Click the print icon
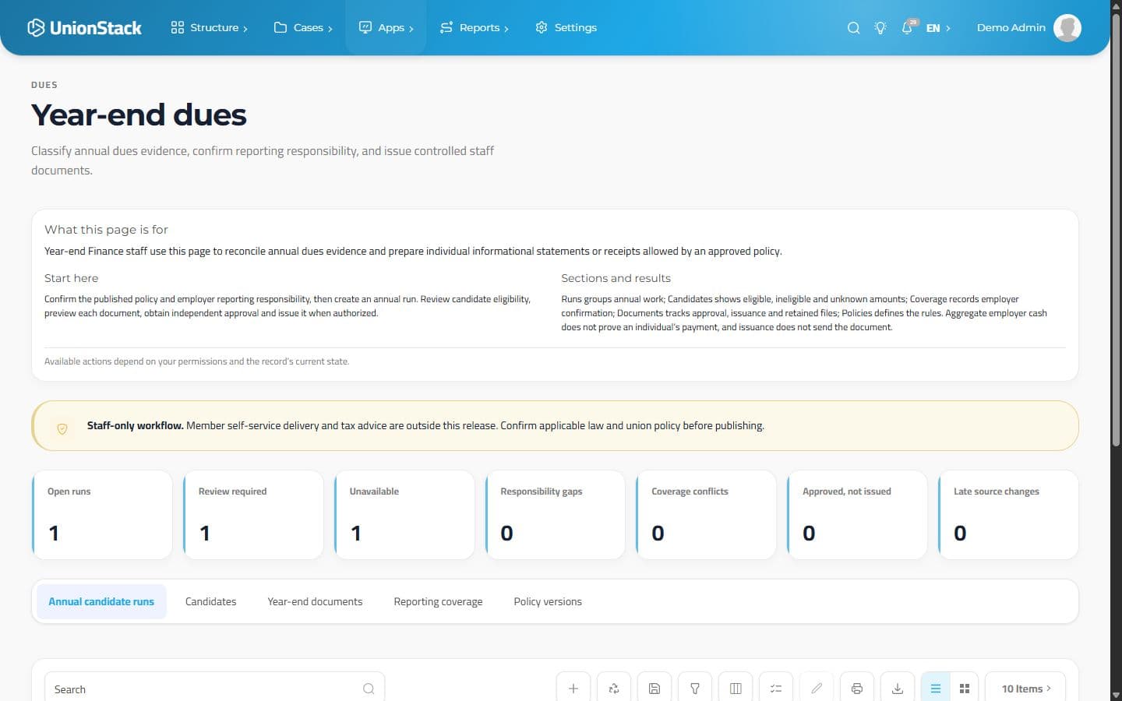The image size is (1122, 701). pos(857,689)
